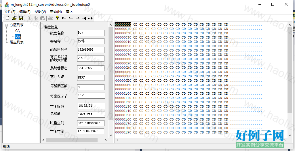Click info panel horizontal scroll-left arrow
Image resolution: width=295 pixels, height=151 pixels.
[x=43, y=140]
